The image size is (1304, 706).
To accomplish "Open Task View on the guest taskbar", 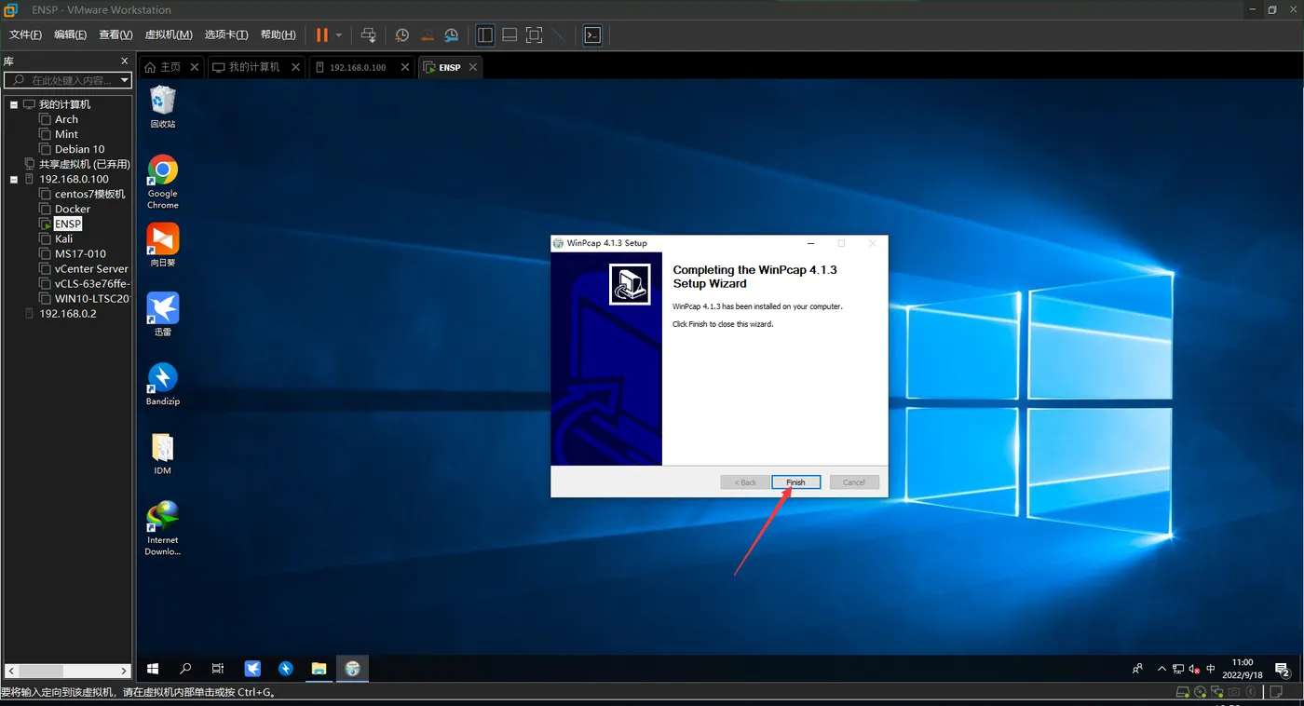I will point(218,668).
